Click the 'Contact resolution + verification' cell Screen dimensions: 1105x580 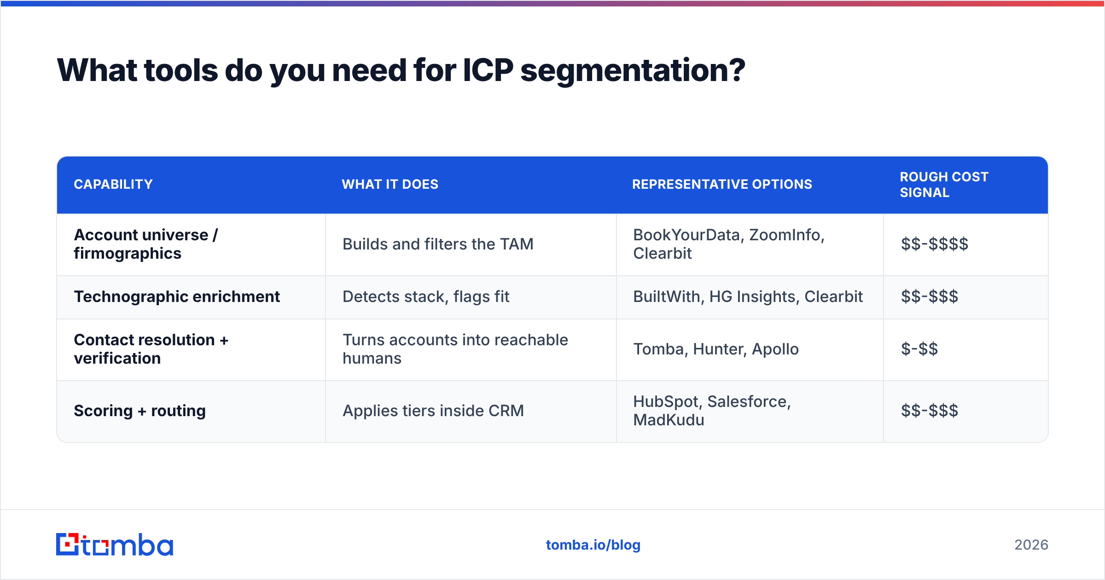[x=191, y=350]
